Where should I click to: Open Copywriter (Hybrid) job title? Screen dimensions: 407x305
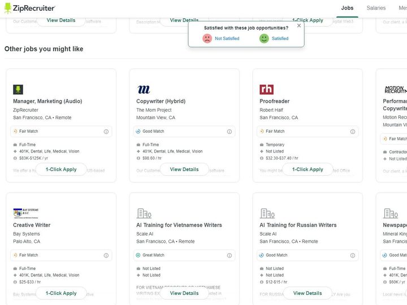[x=161, y=101]
